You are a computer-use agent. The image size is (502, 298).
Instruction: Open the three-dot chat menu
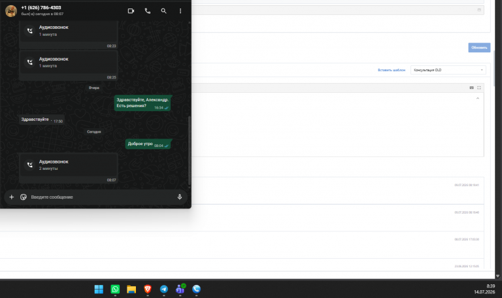[x=180, y=11]
